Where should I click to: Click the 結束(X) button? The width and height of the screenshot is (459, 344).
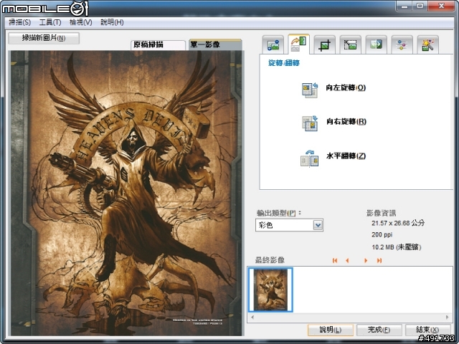(427, 330)
